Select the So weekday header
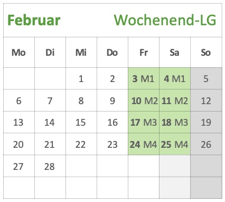This screenshot has height=202, width=225. point(206,53)
